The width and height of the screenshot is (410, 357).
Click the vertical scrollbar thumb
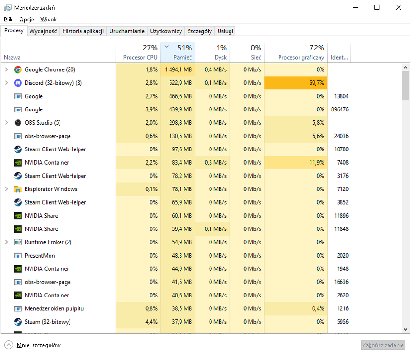(405, 86)
